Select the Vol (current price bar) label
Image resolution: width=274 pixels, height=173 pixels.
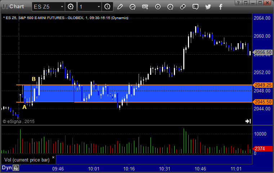(x=27, y=160)
